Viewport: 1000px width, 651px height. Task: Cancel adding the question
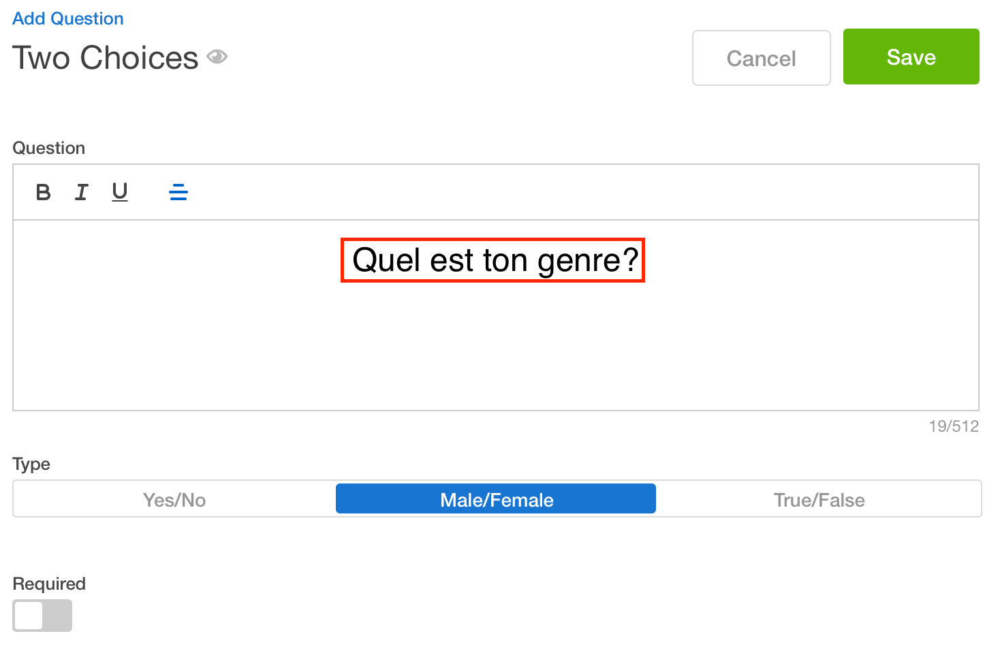(762, 58)
